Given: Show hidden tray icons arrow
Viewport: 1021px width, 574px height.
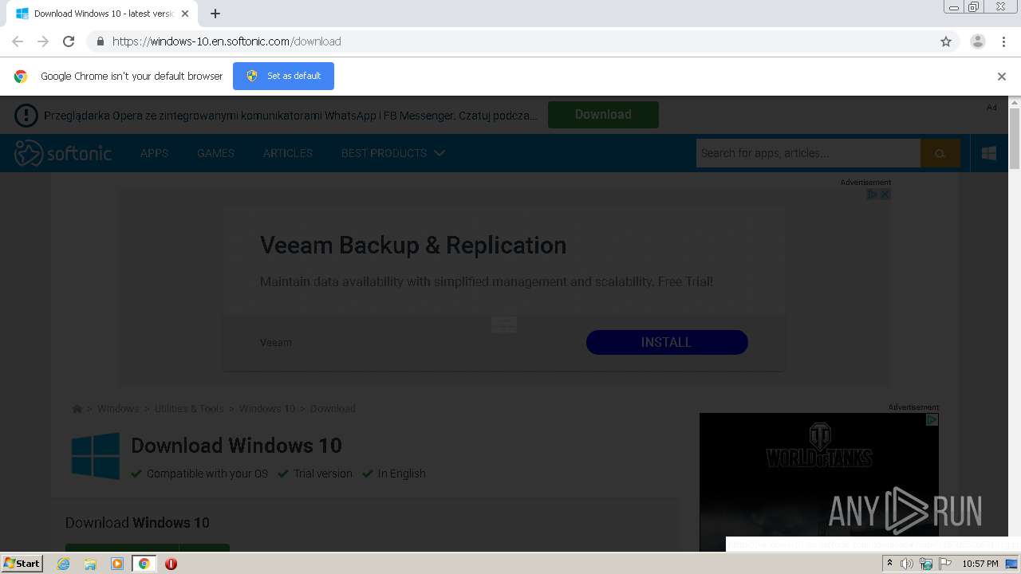Looking at the screenshot, I should 889,564.
